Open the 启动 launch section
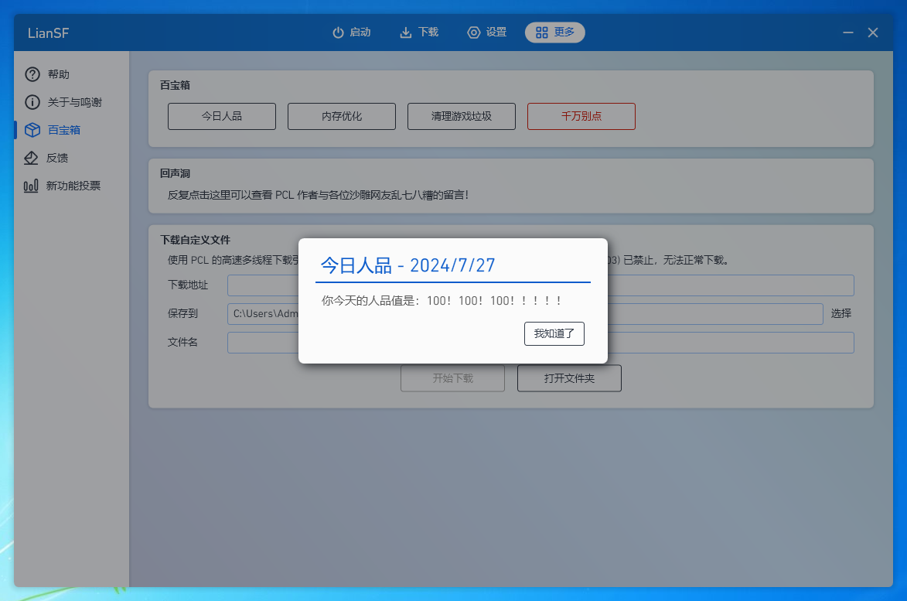The width and height of the screenshot is (907, 601). [352, 32]
